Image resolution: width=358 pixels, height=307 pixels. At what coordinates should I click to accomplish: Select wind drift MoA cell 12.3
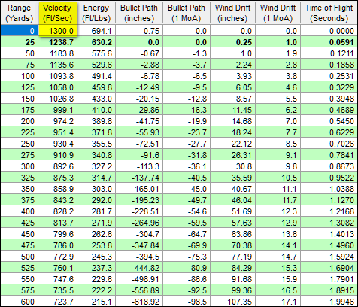click(278, 211)
